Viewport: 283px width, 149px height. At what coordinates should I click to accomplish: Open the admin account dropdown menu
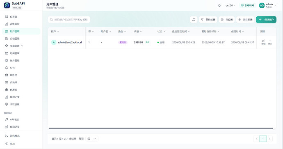pyautogui.click(x=268, y=5)
